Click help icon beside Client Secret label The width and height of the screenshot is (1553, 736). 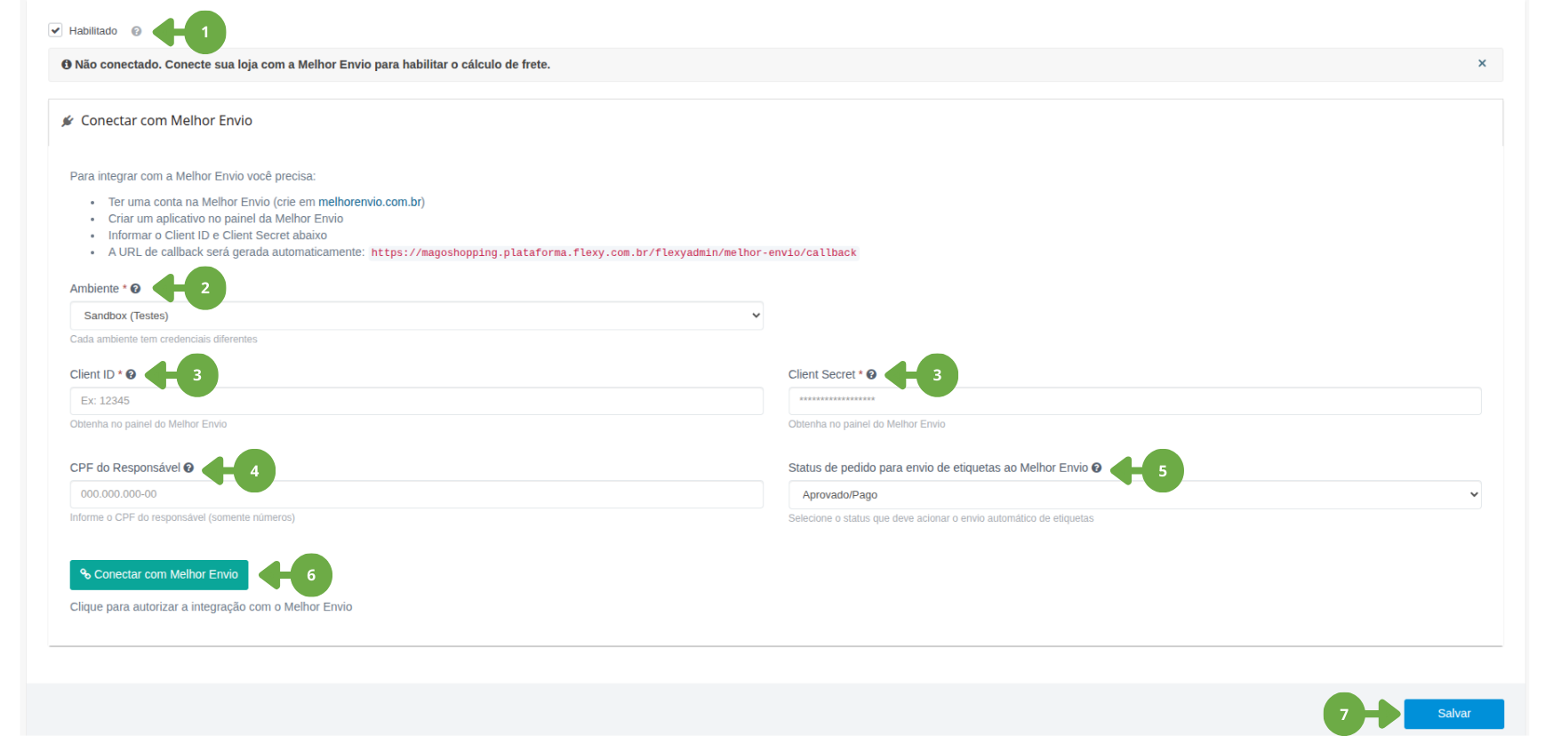tap(871, 375)
